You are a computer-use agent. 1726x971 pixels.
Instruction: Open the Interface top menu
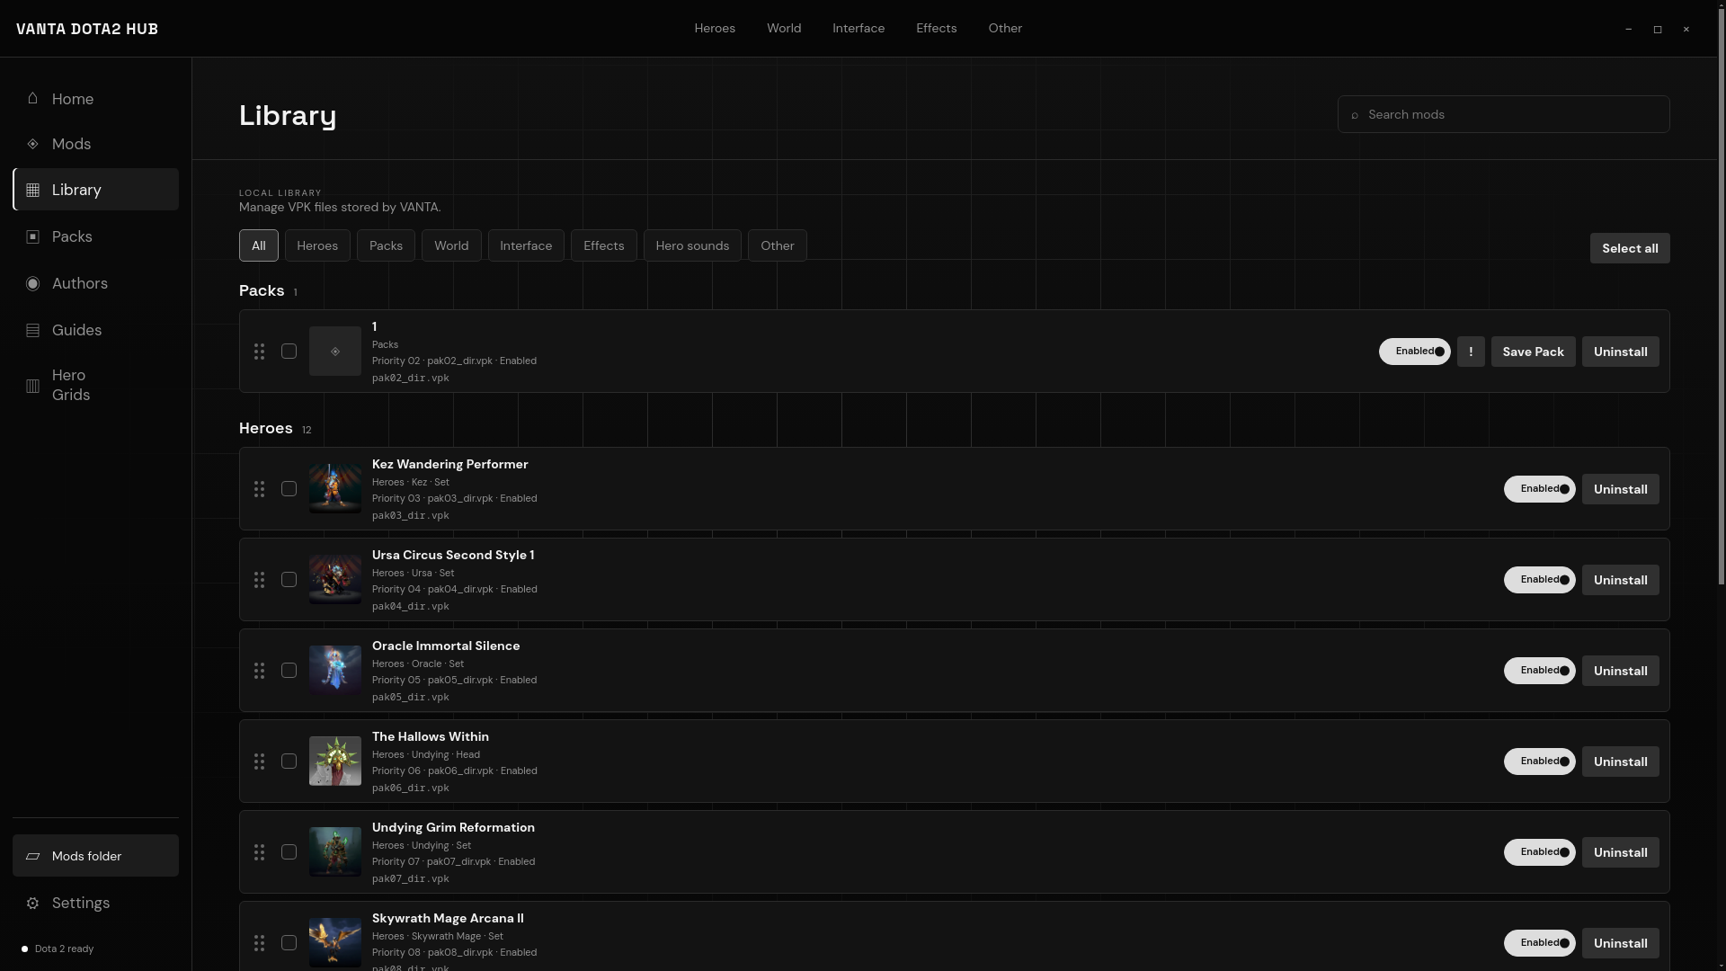pos(859,29)
